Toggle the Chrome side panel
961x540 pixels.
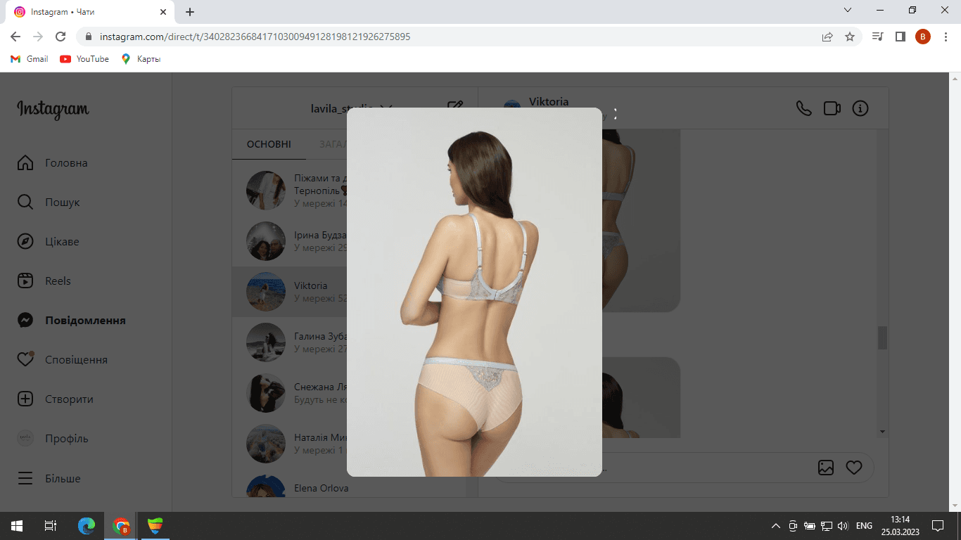coord(900,37)
